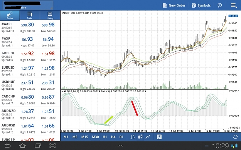Viewport: 241px width, 150px height.
Task: Click the CADCHF, M30 chart title
Action: [68, 13]
